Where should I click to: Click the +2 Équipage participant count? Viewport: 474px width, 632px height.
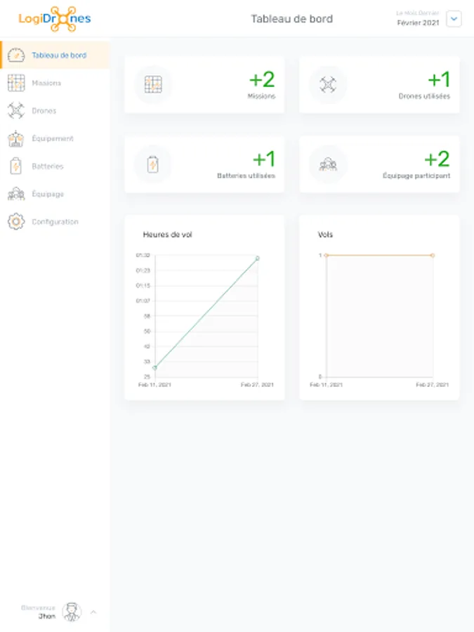click(437, 159)
